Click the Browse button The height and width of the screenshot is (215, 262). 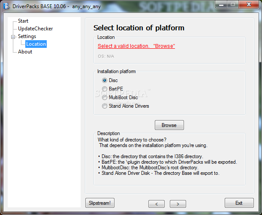tap(169, 125)
